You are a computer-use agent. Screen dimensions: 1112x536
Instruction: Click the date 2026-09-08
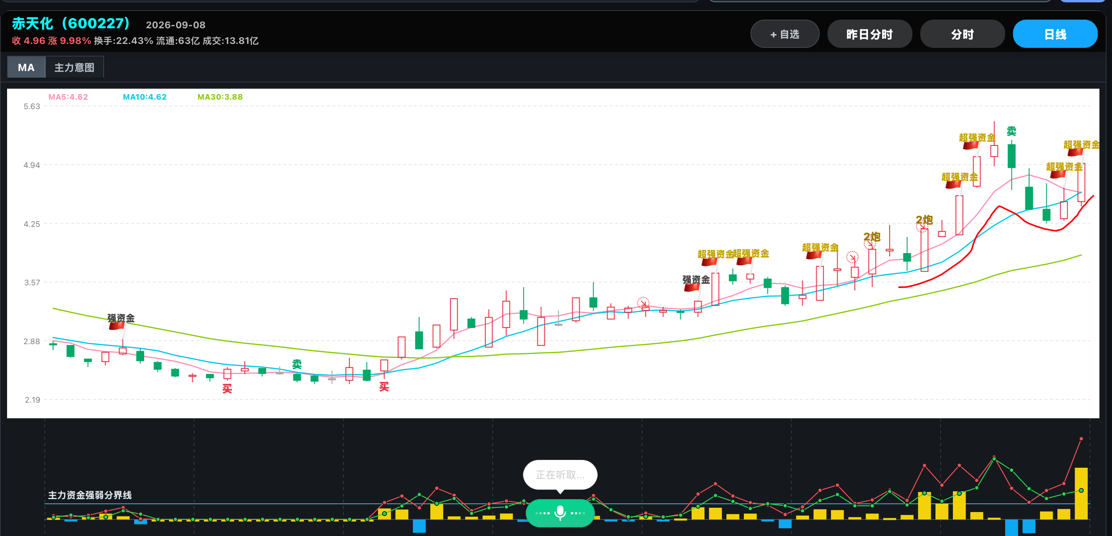[x=176, y=25]
